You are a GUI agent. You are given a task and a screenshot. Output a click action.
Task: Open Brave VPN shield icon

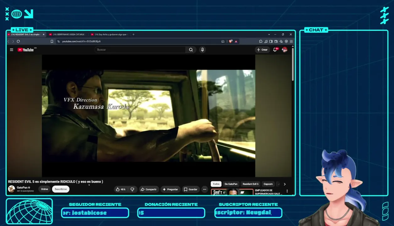click(x=286, y=41)
